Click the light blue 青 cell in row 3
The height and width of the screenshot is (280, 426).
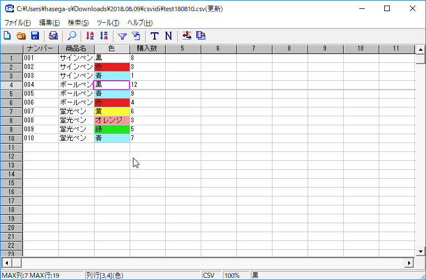pyautogui.click(x=112, y=76)
